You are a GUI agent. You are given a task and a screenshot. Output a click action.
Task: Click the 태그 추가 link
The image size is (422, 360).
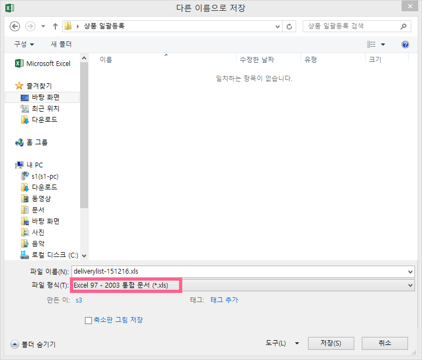coord(224,300)
